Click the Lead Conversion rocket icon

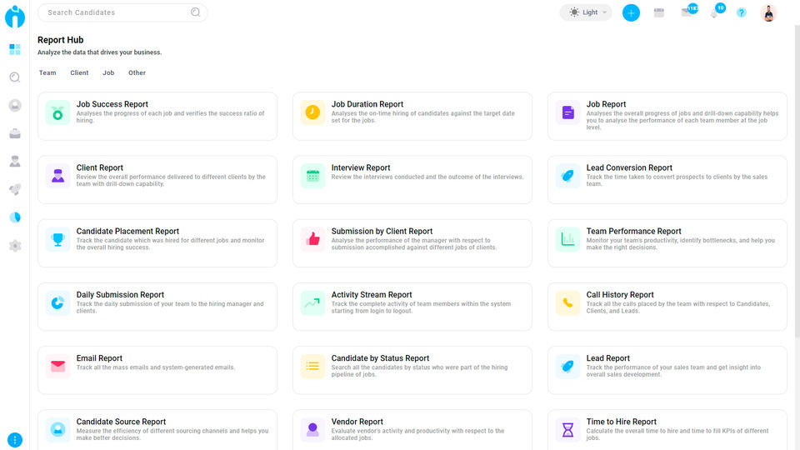point(567,176)
